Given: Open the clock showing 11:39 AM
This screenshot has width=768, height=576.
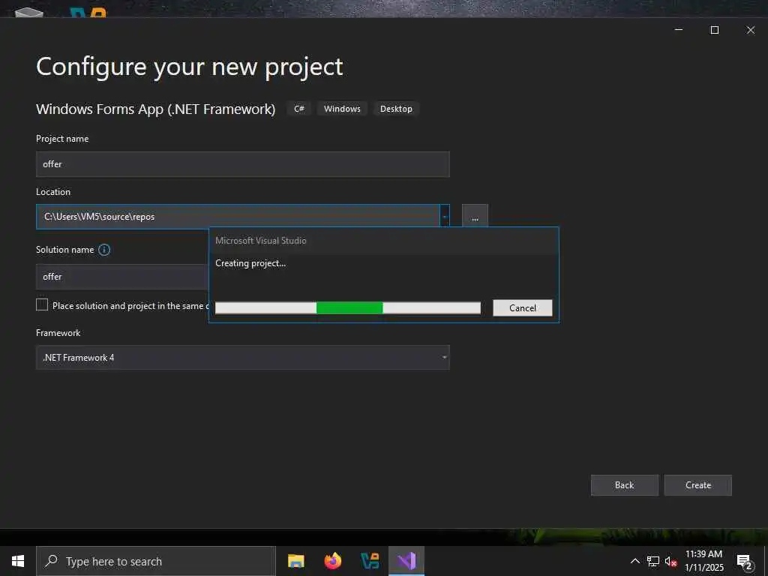Looking at the screenshot, I should 703,561.
